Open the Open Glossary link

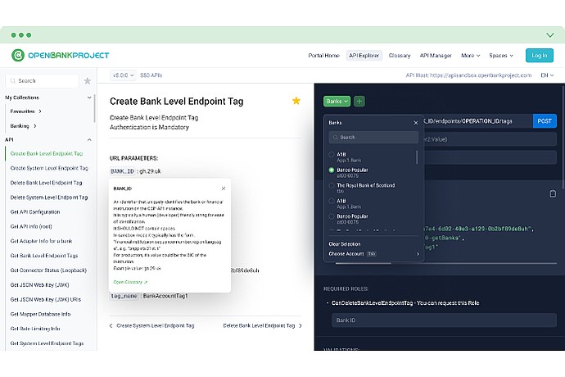click(x=130, y=282)
